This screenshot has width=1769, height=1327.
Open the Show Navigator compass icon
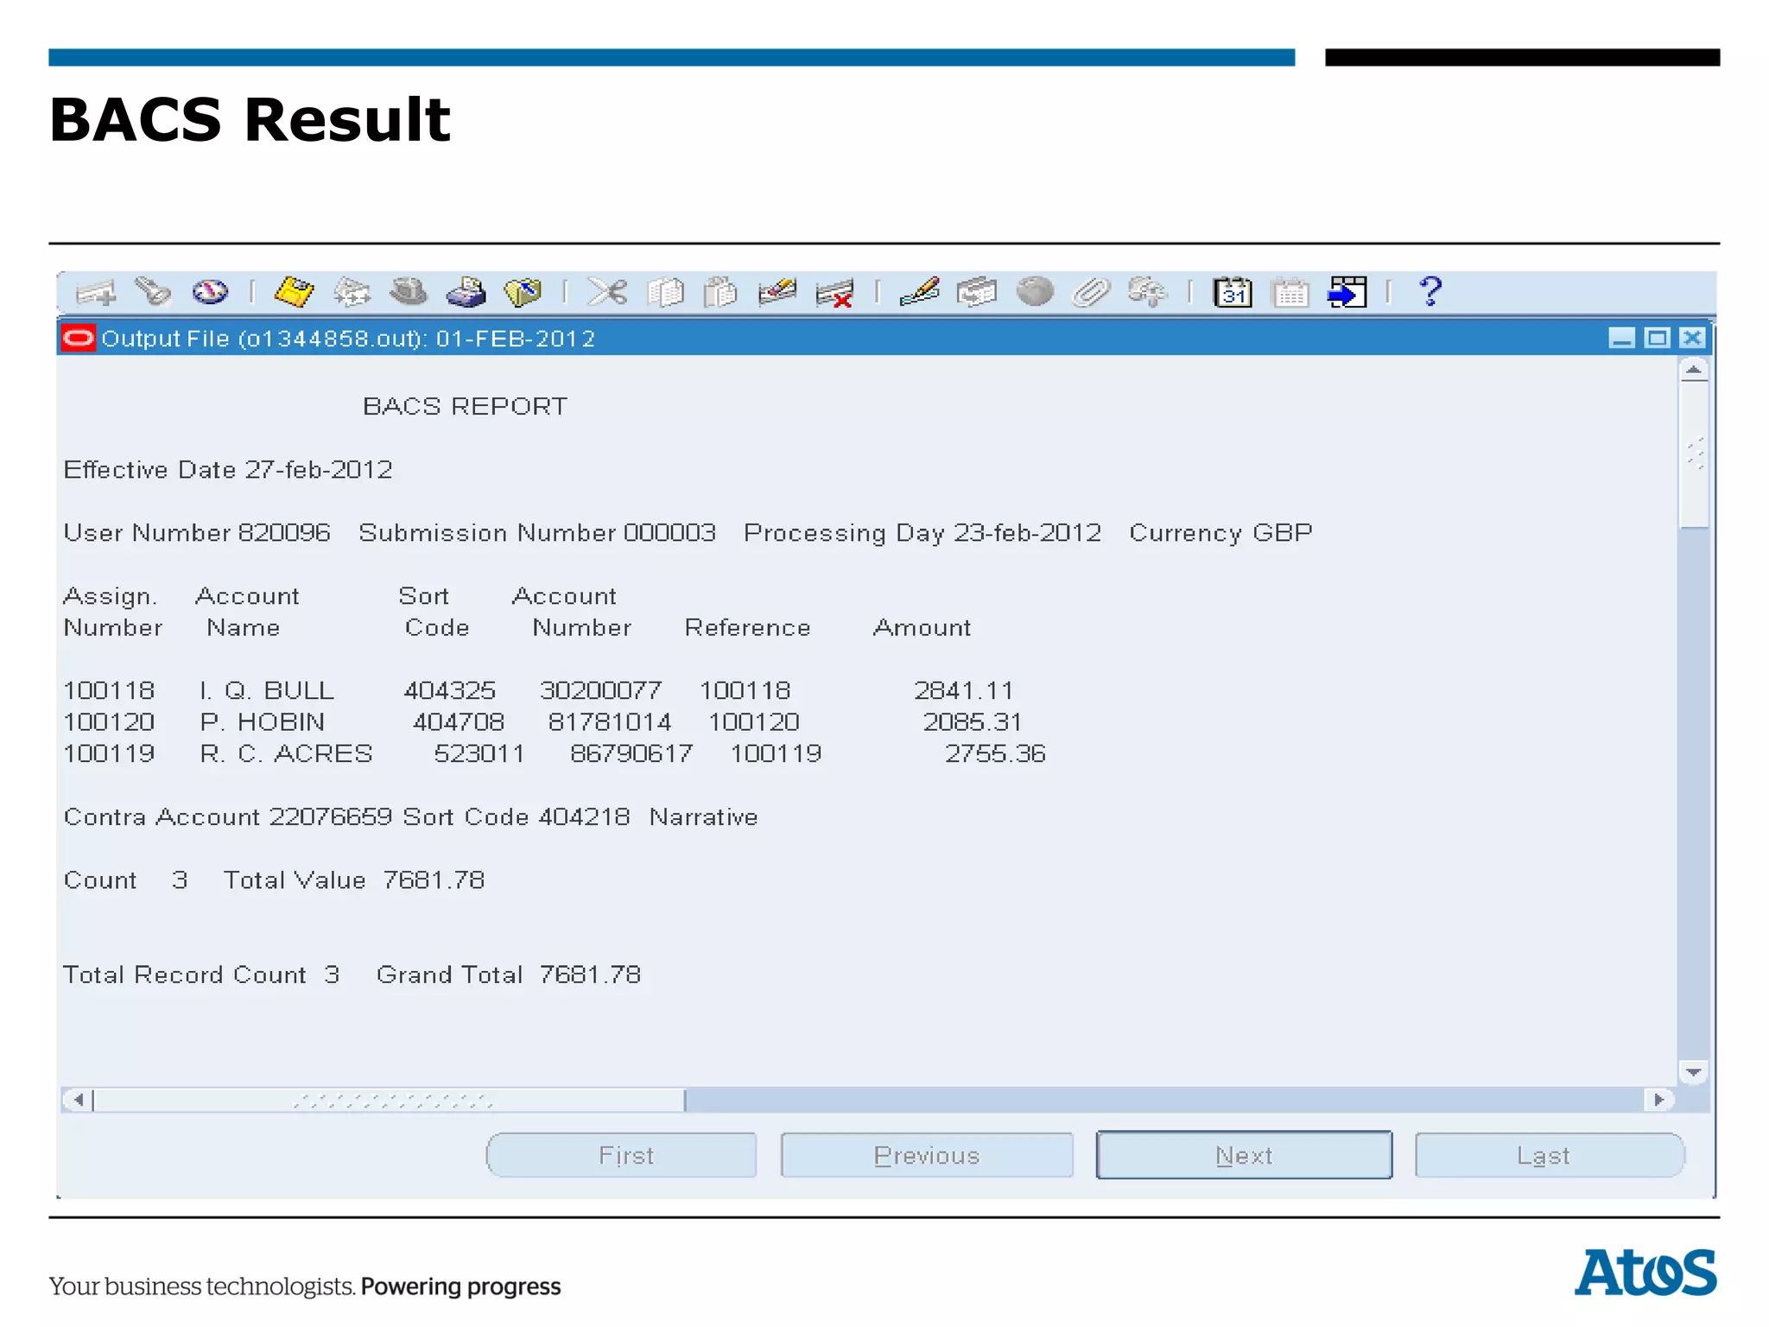click(210, 292)
